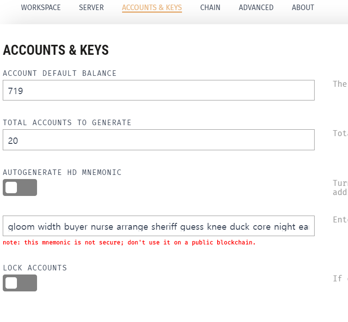View the About tab
This screenshot has height=322, width=348.
click(x=303, y=7)
